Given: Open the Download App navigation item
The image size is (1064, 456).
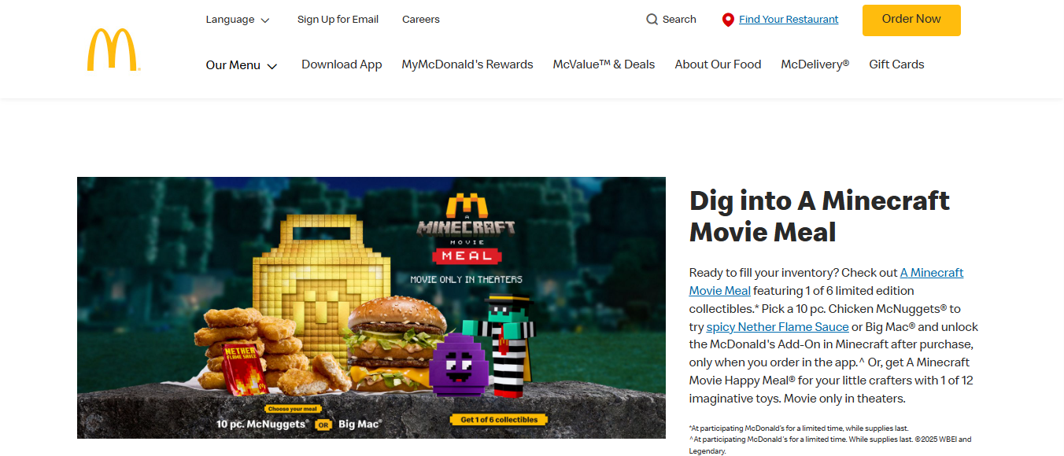Looking at the screenshot, I should [342, 64].
